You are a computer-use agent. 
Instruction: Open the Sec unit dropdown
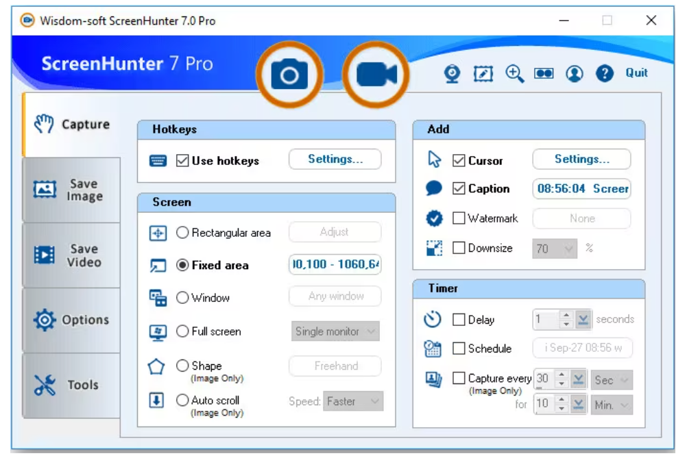coord(612,380)
